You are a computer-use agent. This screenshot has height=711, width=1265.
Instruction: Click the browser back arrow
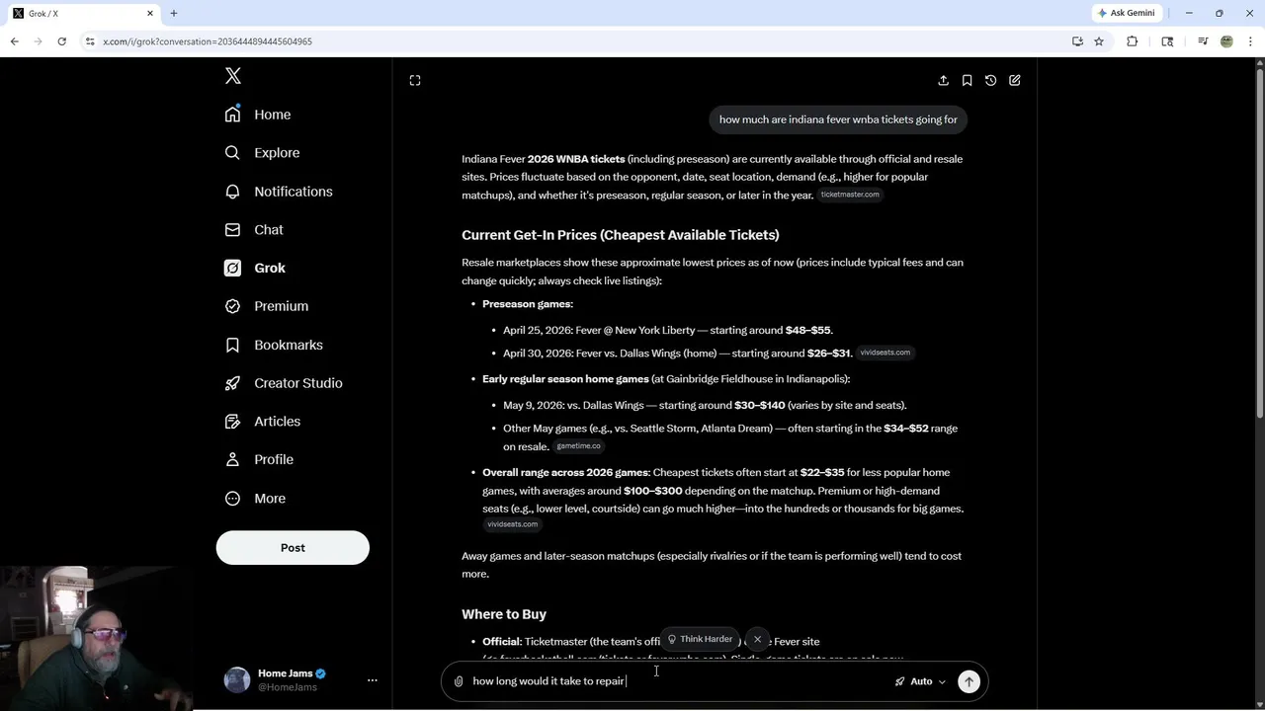tap(14, 41)
